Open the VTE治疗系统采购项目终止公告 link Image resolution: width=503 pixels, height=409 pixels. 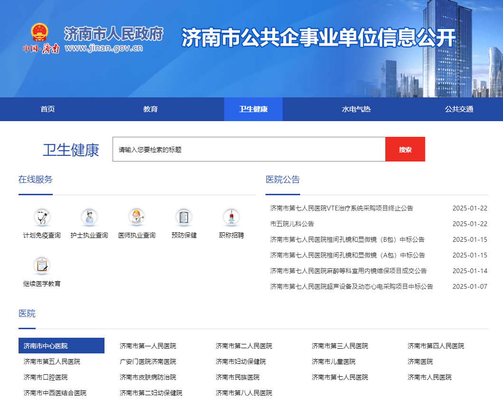tap(342, 208)
